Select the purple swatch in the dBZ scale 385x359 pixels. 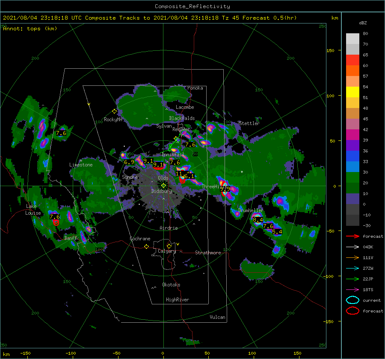[352, 145]
